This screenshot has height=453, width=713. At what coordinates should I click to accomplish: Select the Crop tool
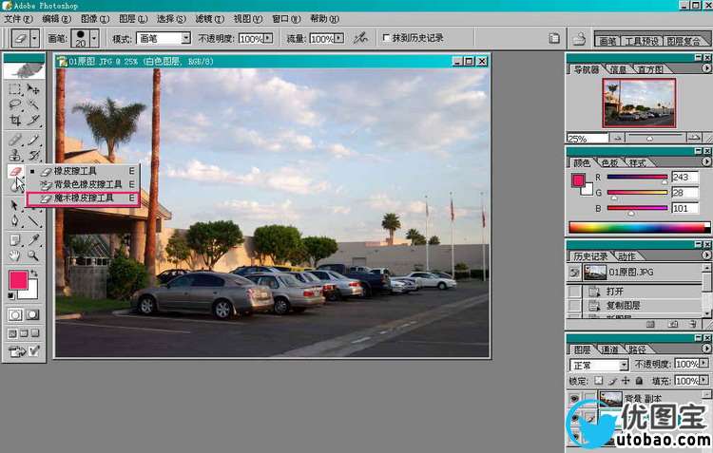point(14,121)
